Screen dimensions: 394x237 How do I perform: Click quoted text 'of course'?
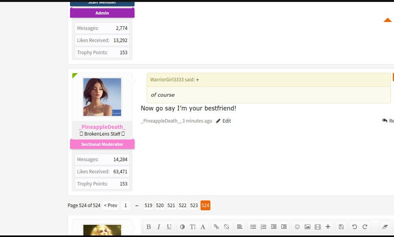point(162,95)
